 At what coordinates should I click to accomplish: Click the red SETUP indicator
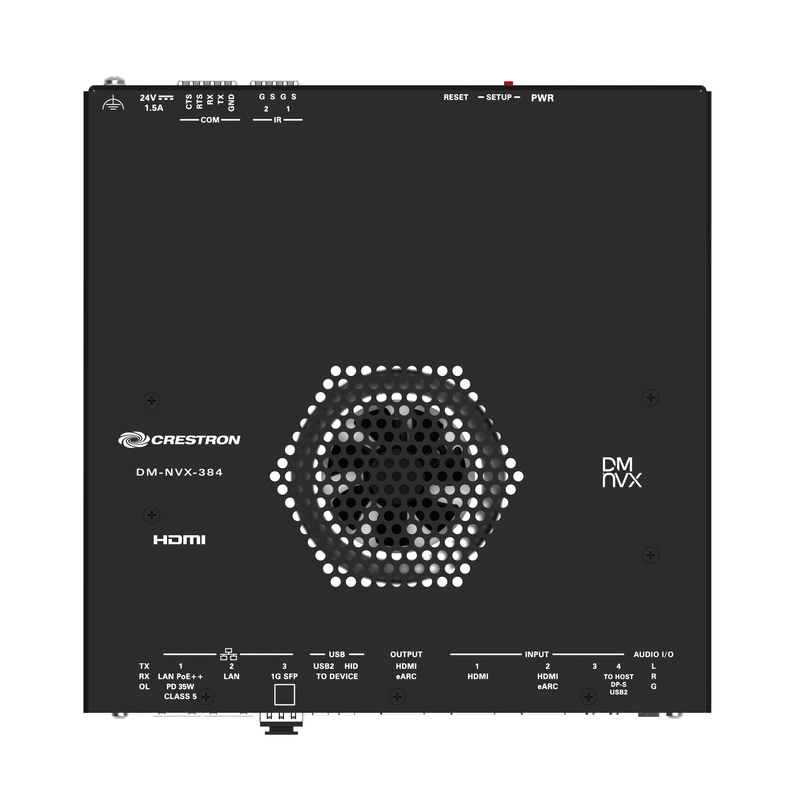click(508, 84)
